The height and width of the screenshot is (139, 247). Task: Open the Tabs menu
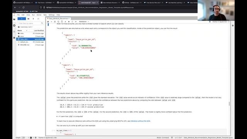tap(45, 15)
